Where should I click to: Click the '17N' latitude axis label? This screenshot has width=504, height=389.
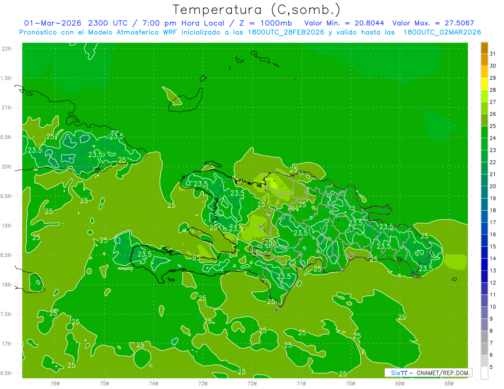coord(7,344)
